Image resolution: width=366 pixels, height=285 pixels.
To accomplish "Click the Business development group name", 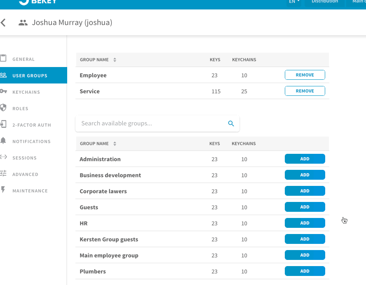I will click(110, 175).
